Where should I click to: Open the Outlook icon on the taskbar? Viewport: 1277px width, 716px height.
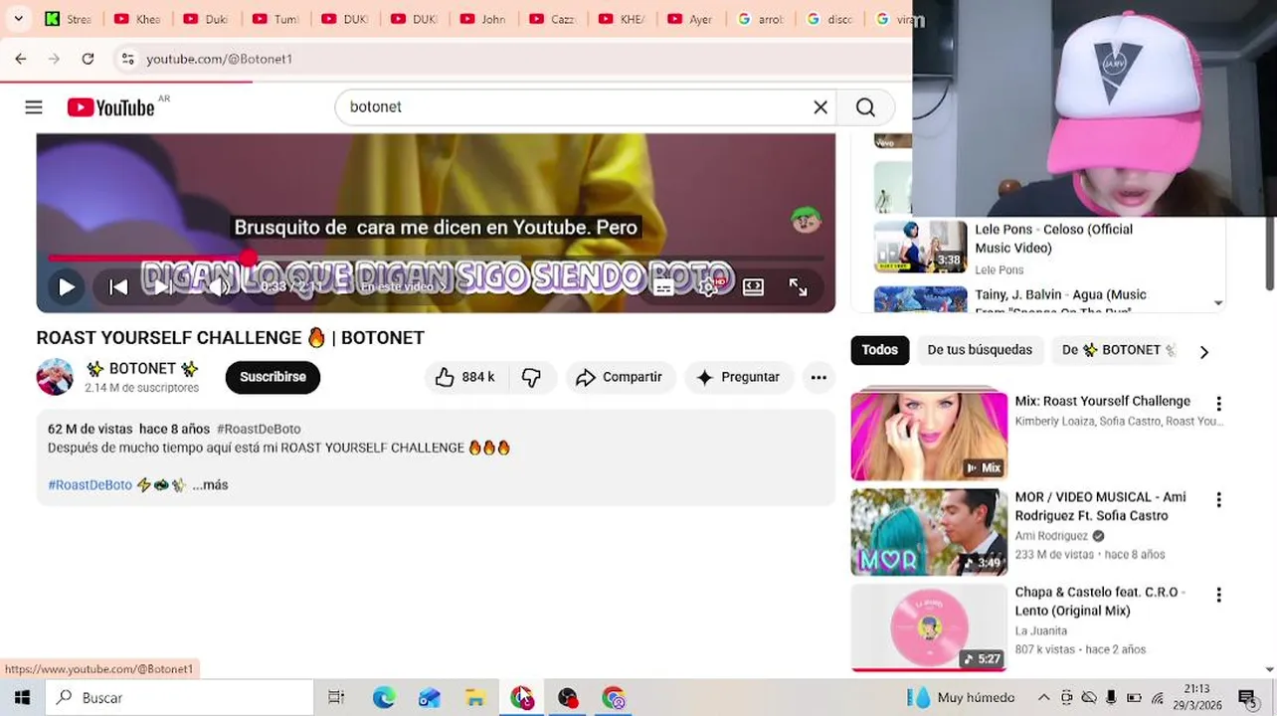[x=430, y=698]
